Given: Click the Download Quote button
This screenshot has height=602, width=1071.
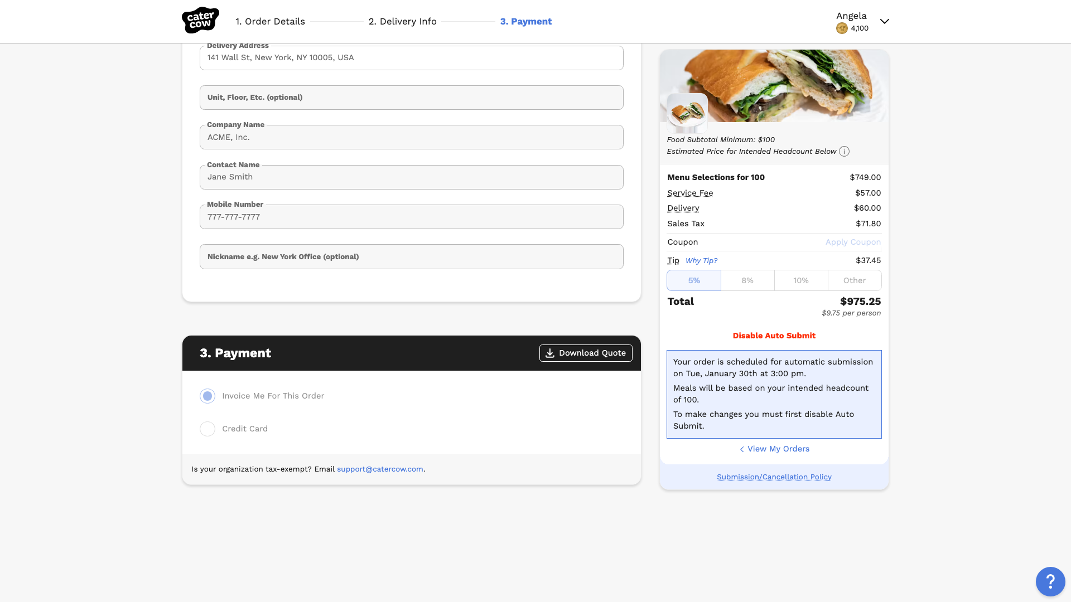Looking at the screenshot, I should [586, 353].
